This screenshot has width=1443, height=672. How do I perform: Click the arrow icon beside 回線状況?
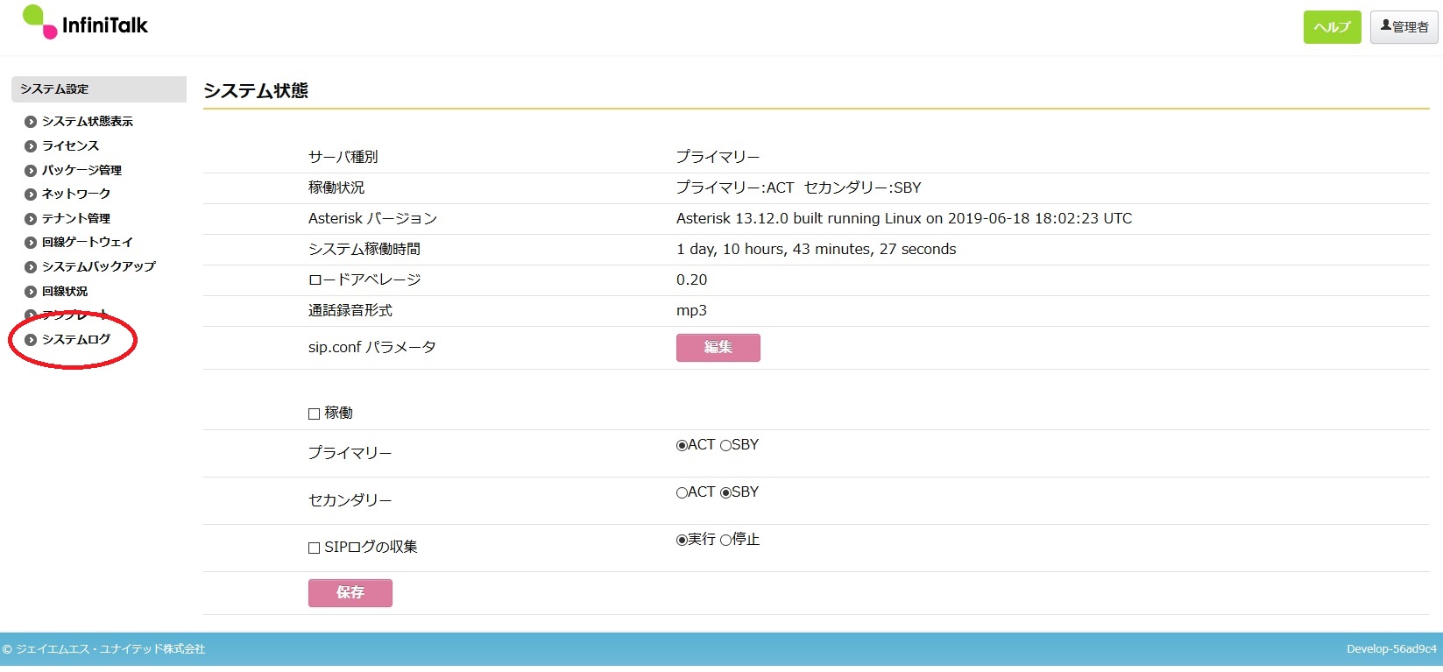click(x=31, y=292)
